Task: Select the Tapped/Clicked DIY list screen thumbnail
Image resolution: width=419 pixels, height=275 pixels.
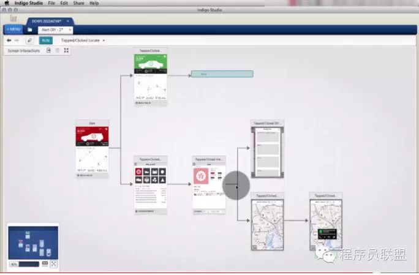Action: pos(267,149)
